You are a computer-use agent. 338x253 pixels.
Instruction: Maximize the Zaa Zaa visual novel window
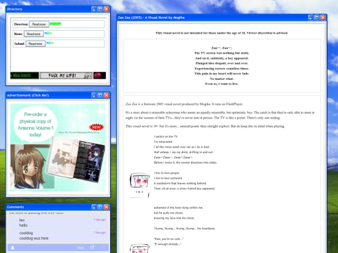pos(317,17)
